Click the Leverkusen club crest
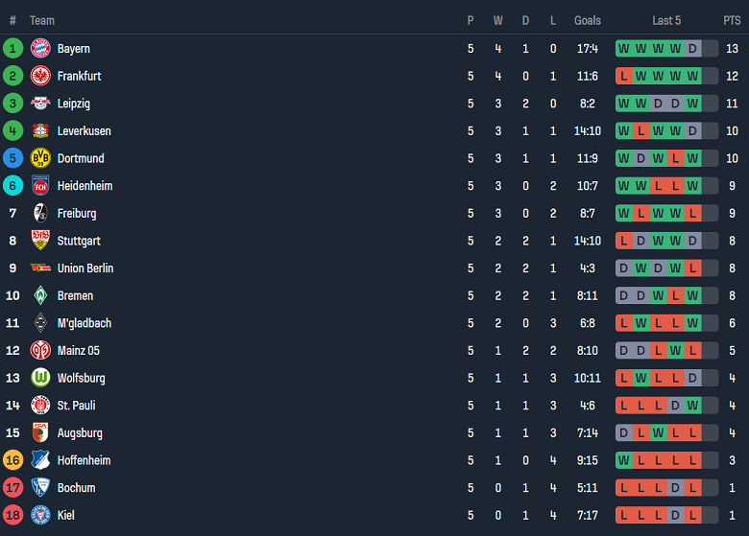The image size is (749, 536). click(x=40, y=130)
